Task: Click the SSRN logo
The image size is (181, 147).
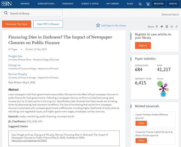Action: (6, 4)
